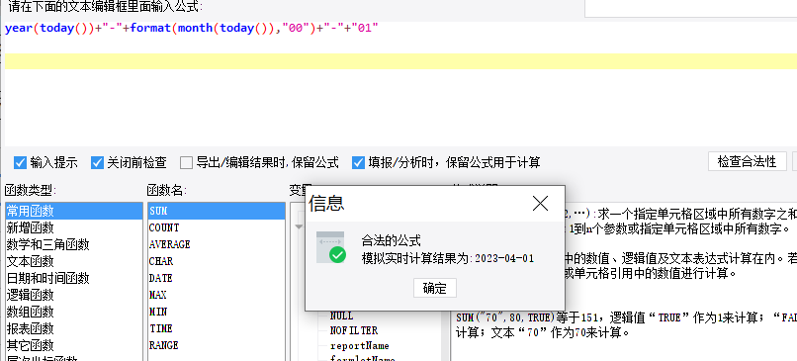Screen dimensions: 797x361
Task: Select MIN function name
Action: click(217, 312)
